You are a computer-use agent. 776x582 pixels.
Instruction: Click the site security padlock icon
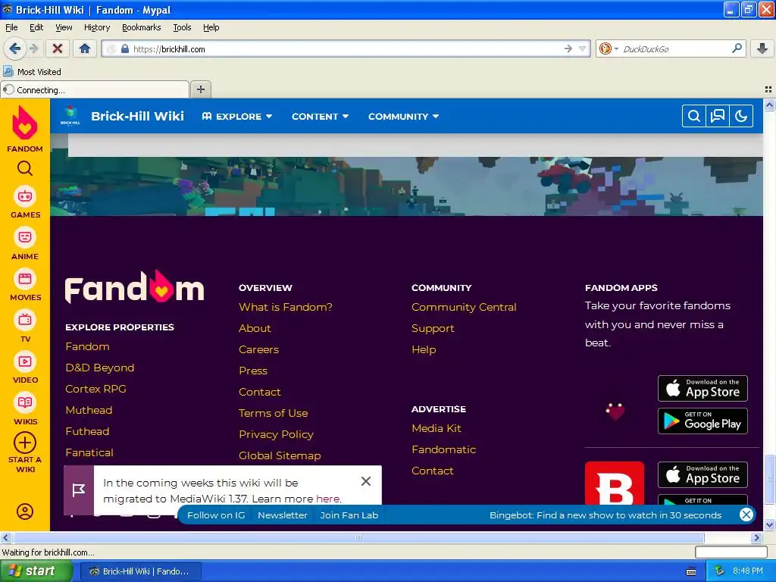[125, 48]
